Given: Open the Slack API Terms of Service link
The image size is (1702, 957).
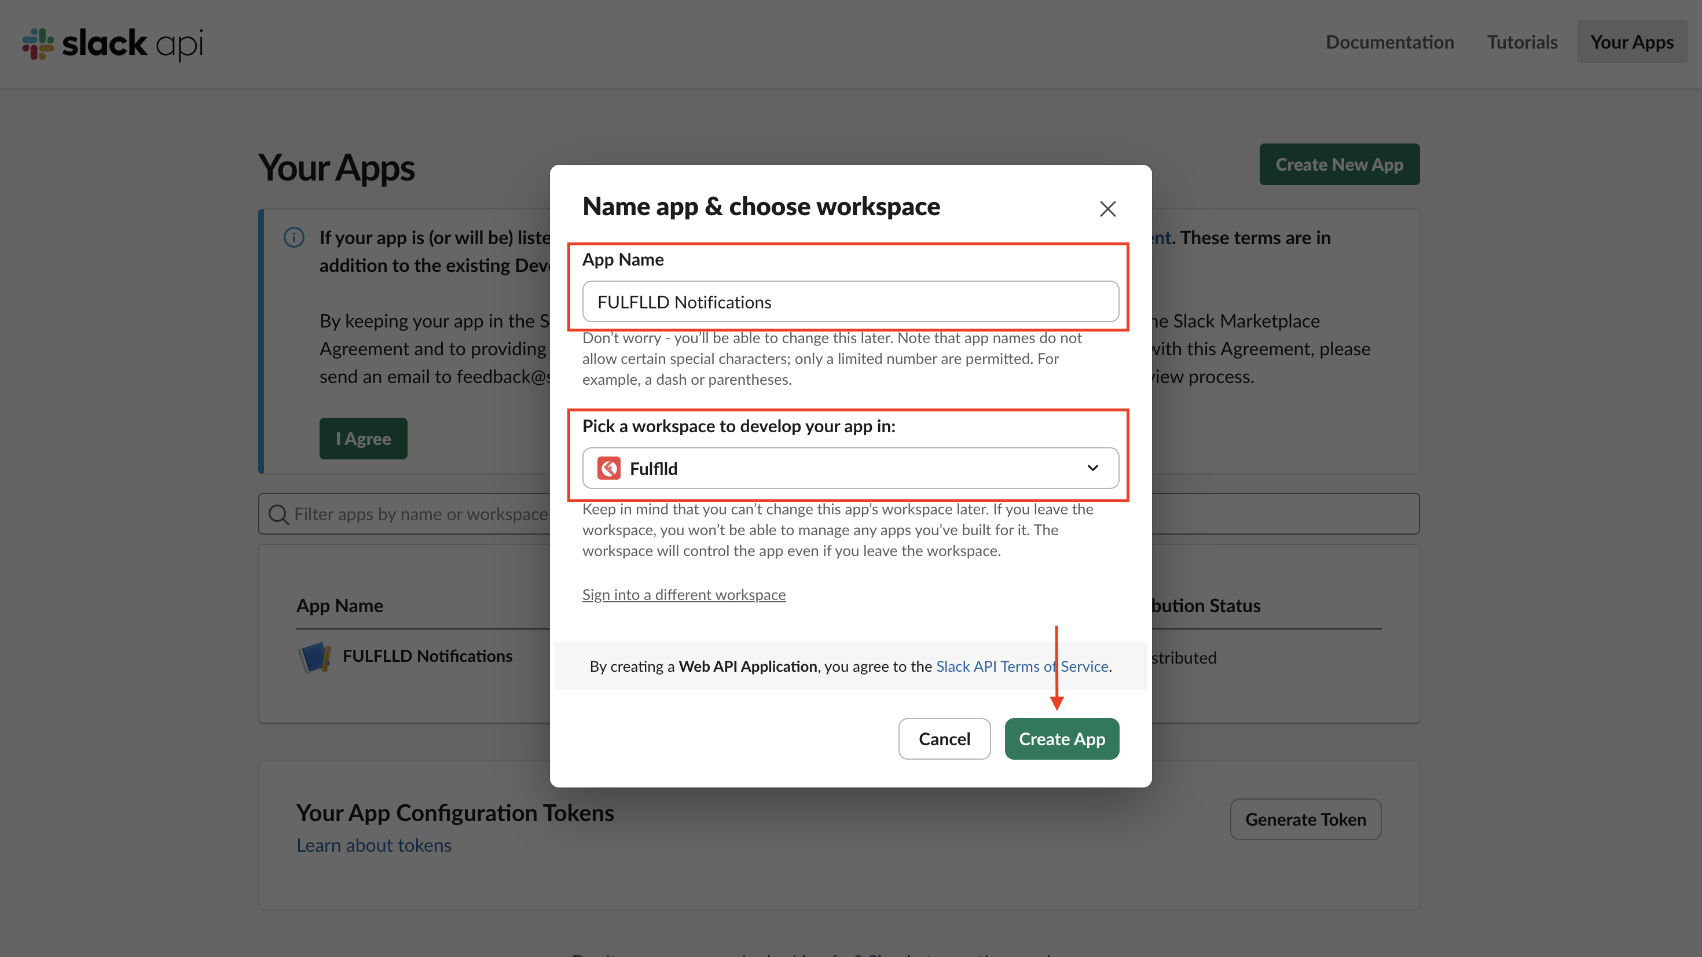Looking at the screenshot, I should tap(1021, 667).
